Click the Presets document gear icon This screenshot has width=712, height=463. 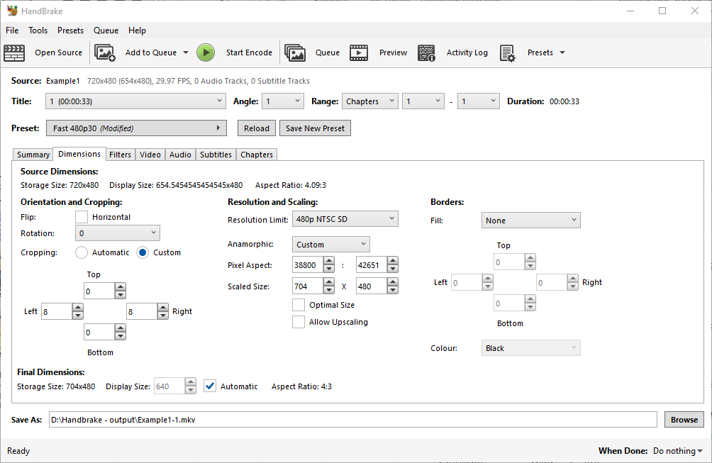tap(507, 52)
